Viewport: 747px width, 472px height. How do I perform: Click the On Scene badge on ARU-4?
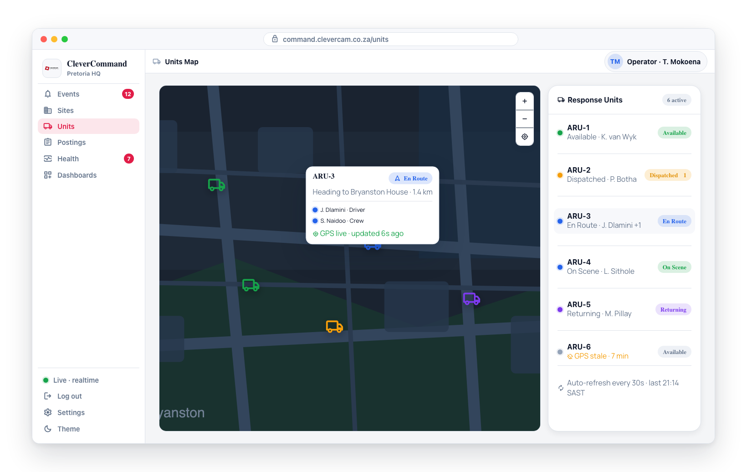[x=674, y=267]
